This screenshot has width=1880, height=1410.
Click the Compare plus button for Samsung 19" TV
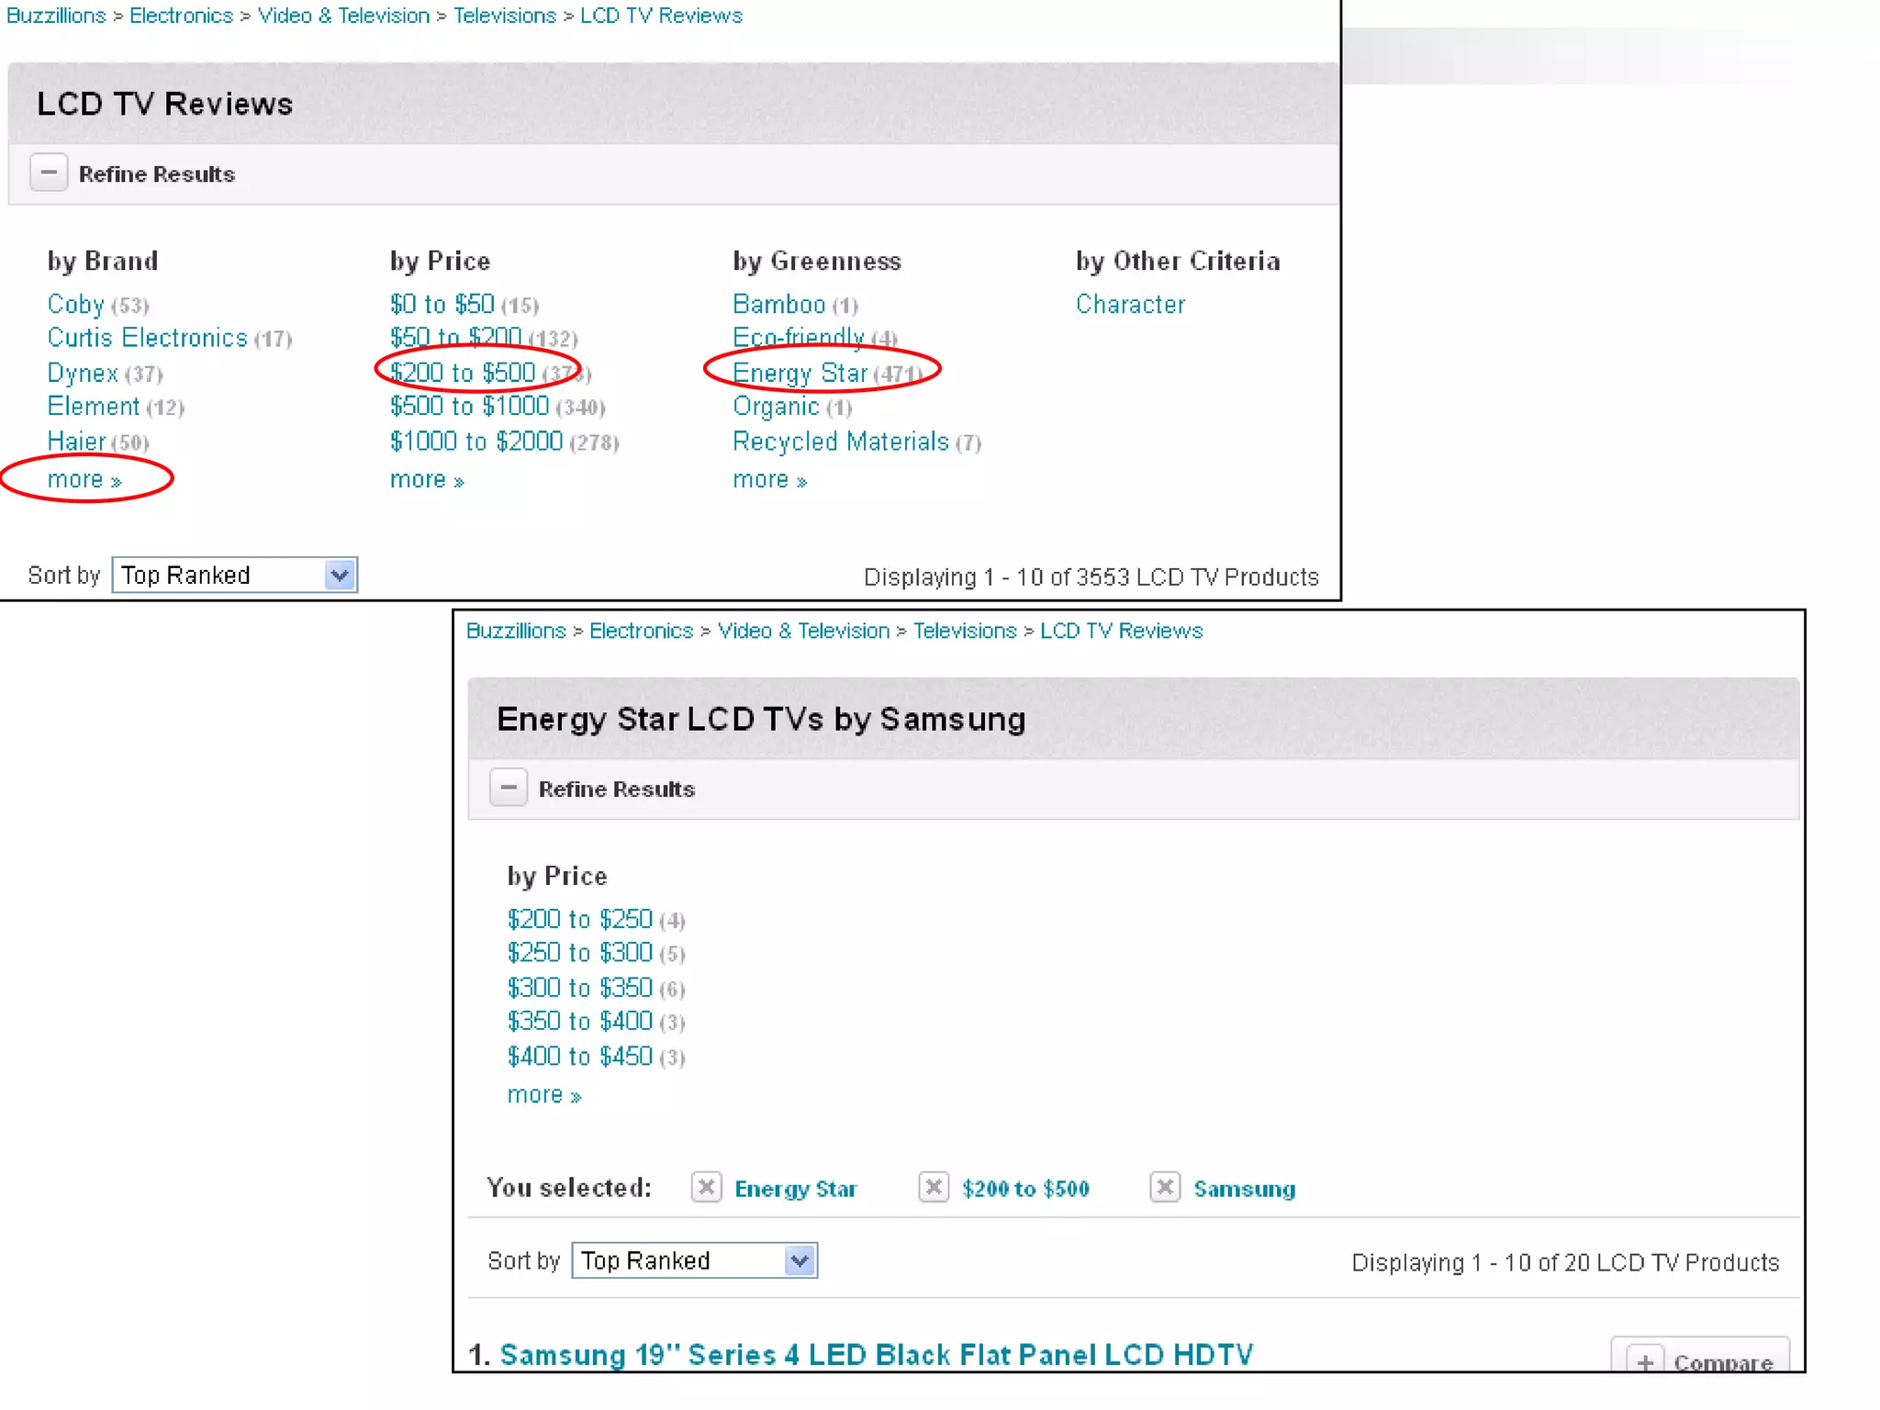pos(1645,1360)
